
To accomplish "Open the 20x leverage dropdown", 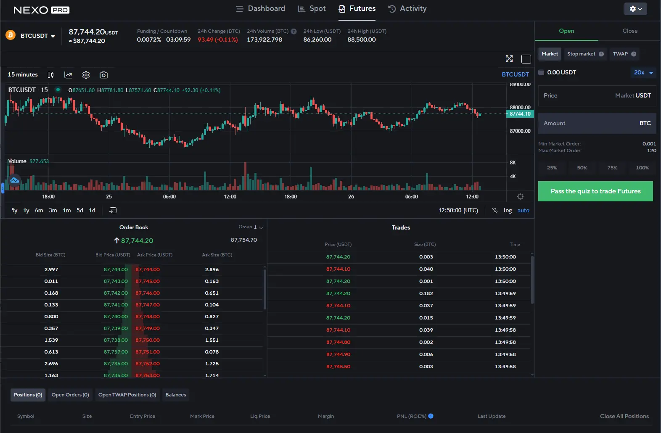I will click(x=643, y=72).
